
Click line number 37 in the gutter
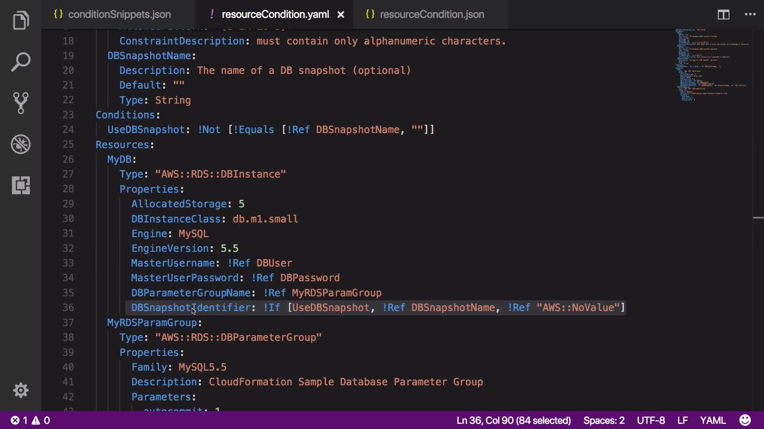tap(68, 323)
